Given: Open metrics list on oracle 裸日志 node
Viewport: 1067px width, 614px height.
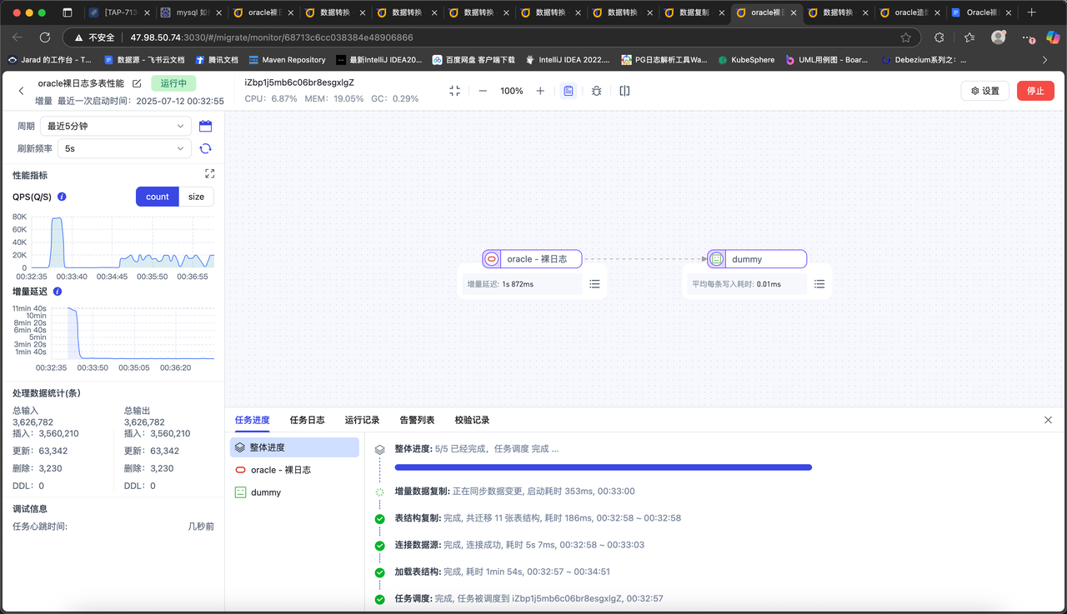Looking at the screenshot, I should 594,283.
